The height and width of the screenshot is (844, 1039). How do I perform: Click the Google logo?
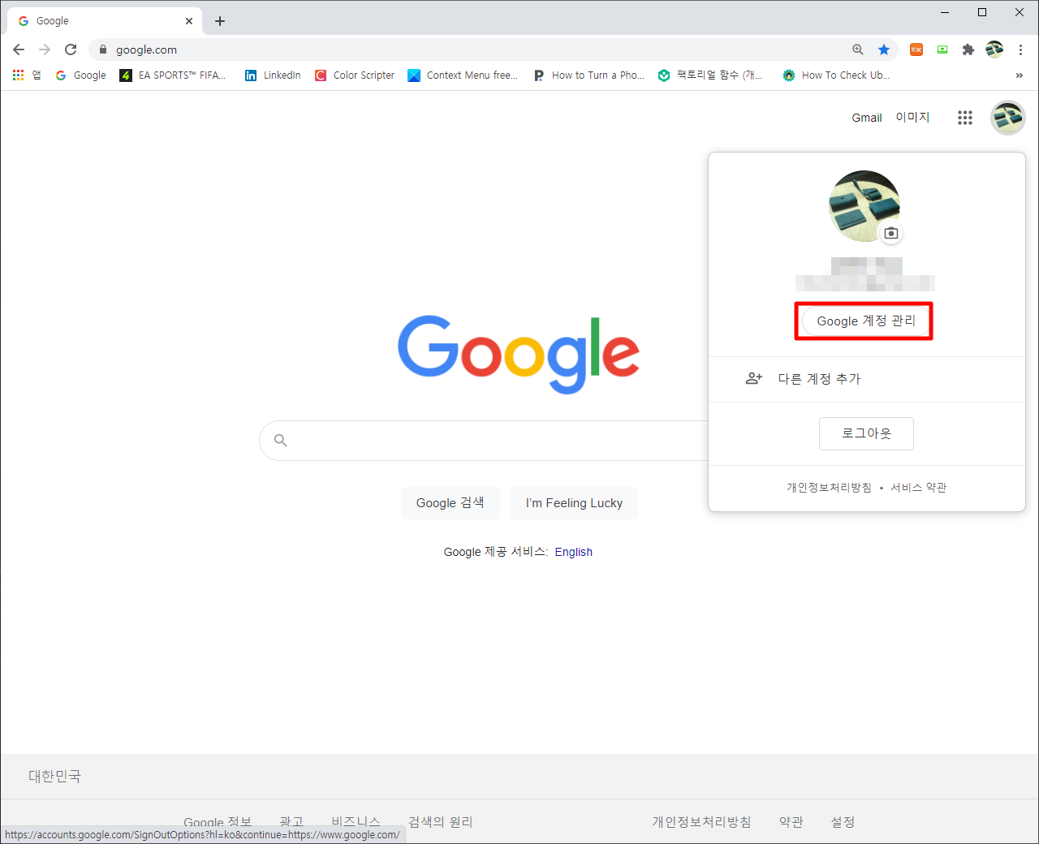[519, 355]
